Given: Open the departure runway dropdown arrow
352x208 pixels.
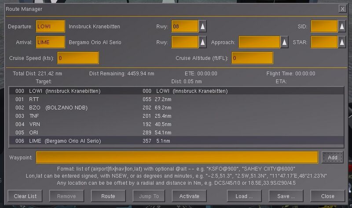Looking at the screenshot, I should 202,26.
